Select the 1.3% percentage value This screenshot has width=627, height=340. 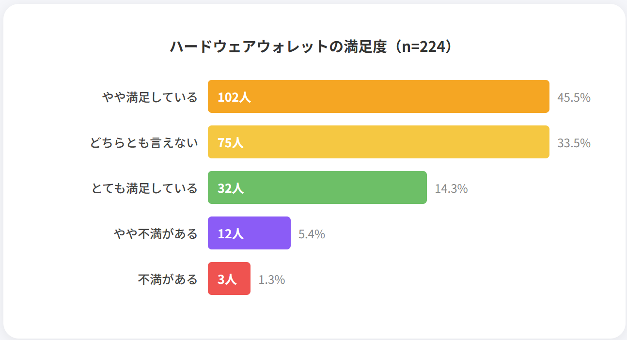[271, 280]
